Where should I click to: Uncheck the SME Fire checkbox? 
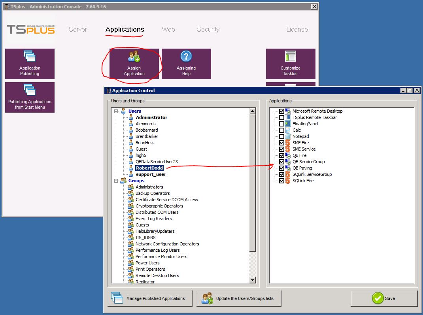click(281, 143)
